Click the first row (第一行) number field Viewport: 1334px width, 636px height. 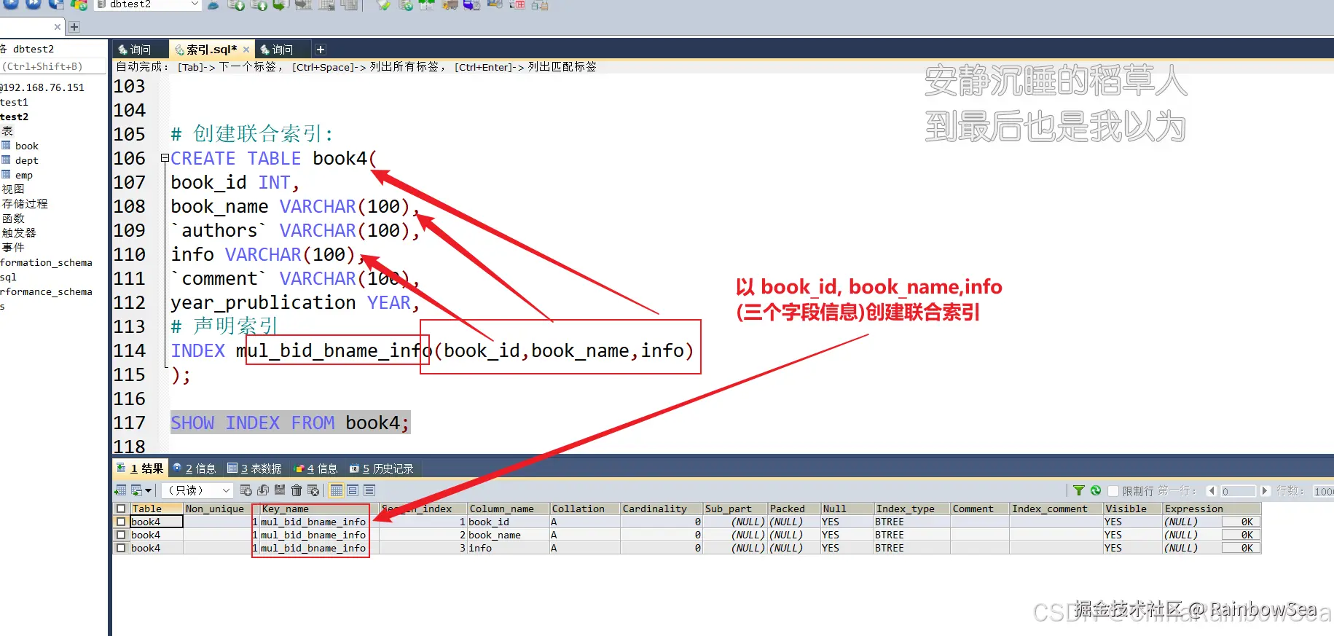1239,491
